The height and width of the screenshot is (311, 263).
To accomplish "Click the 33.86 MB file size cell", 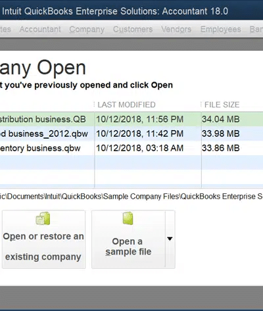I will click(221, 148).
